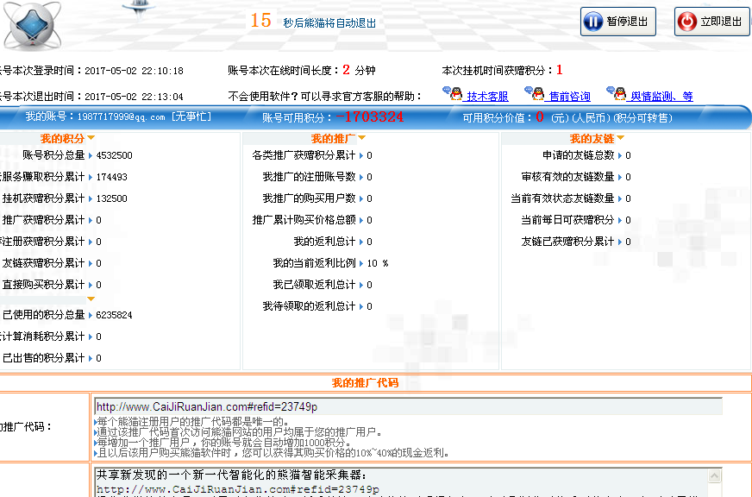752x497 pixels.
Task: Click the Panda software logo icon
Action: tap(30, 26)
